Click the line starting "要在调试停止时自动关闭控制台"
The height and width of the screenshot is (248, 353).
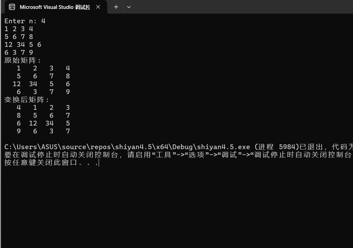[179, 155]
